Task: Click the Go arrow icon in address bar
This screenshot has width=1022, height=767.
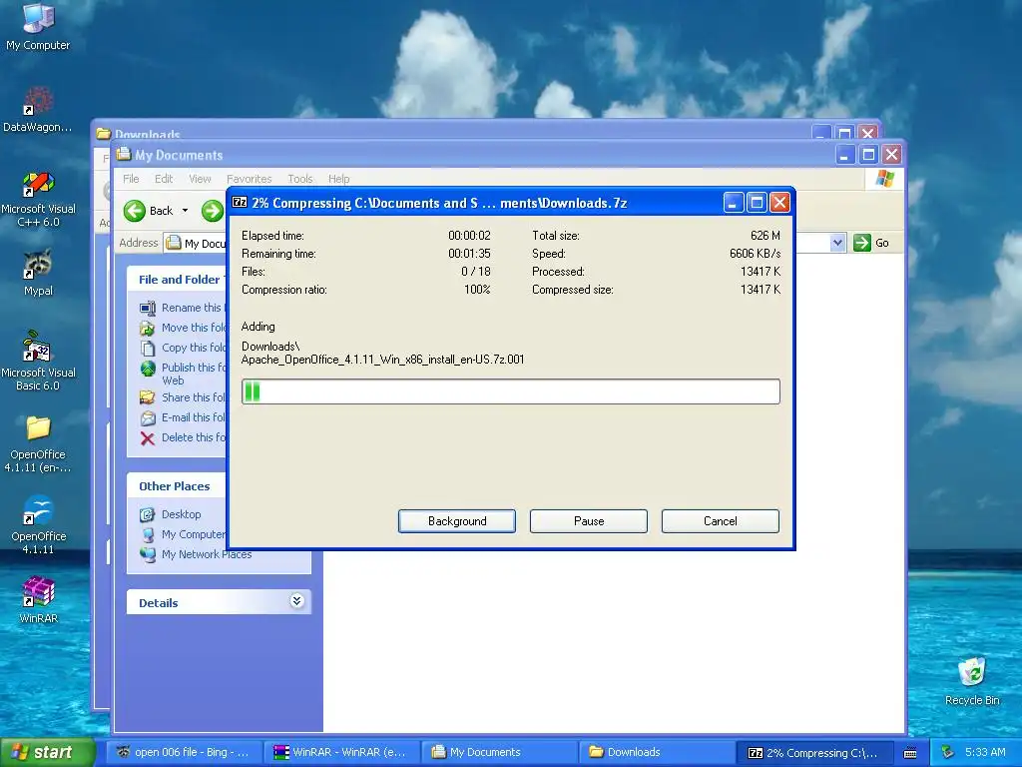Action: pyautogui.click(x=861, y=243)
